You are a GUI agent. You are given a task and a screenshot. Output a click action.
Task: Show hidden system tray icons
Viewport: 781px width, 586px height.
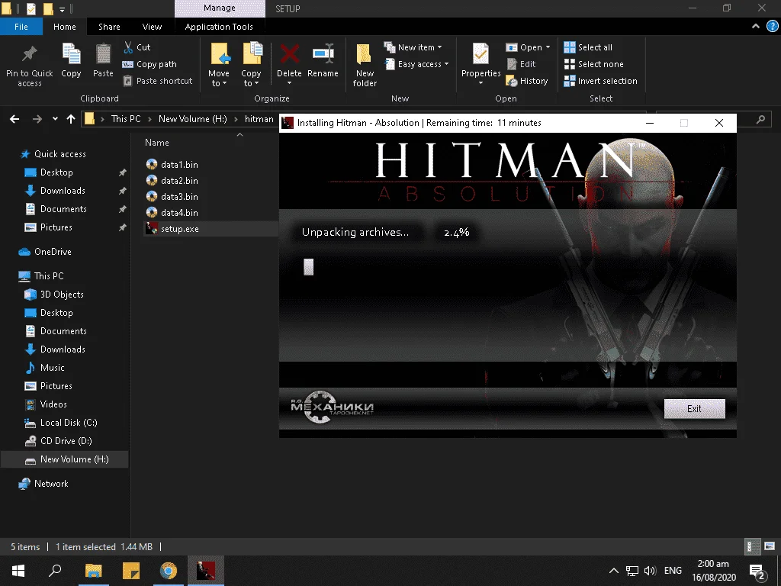[x=614, y=571]
